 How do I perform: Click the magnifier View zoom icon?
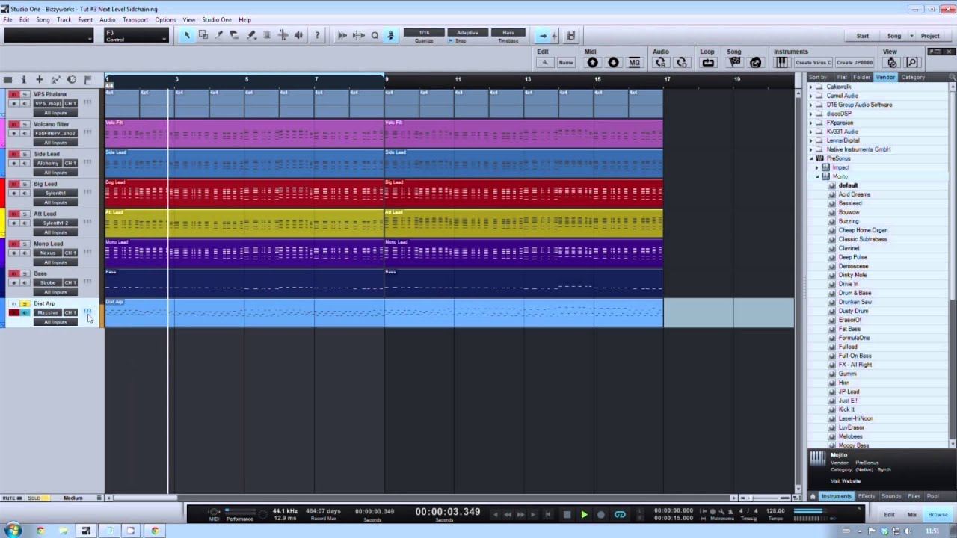tap(912, 63)
